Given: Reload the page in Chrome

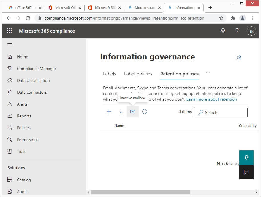Looking at the screenshot, I should pos(28,18).
